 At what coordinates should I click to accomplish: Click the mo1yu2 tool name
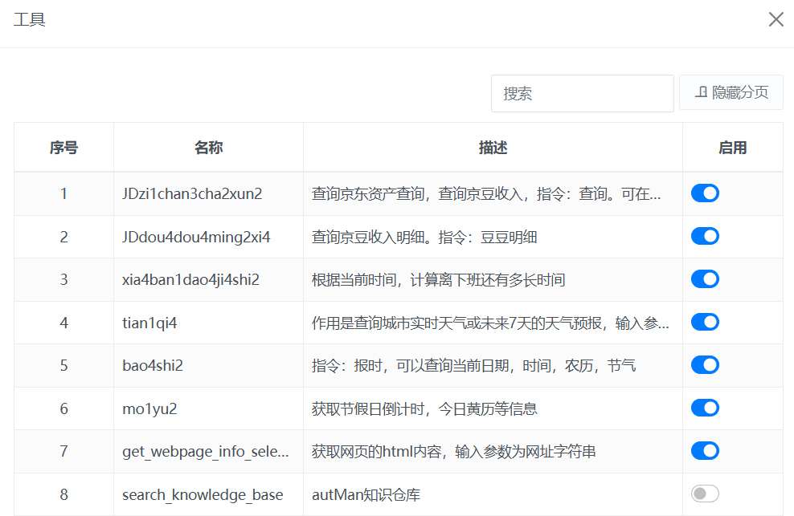coord(149,409)
